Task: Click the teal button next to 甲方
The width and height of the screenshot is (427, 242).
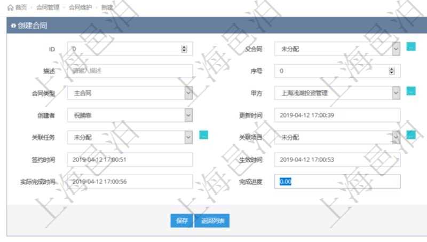Action: (x=411, y=91)
